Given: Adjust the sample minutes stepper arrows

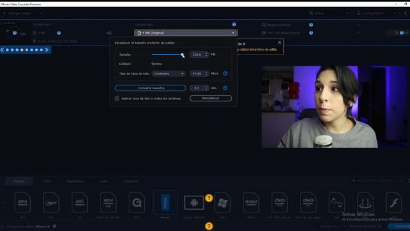Looking at the screenshot, I should tap(206, 88).
